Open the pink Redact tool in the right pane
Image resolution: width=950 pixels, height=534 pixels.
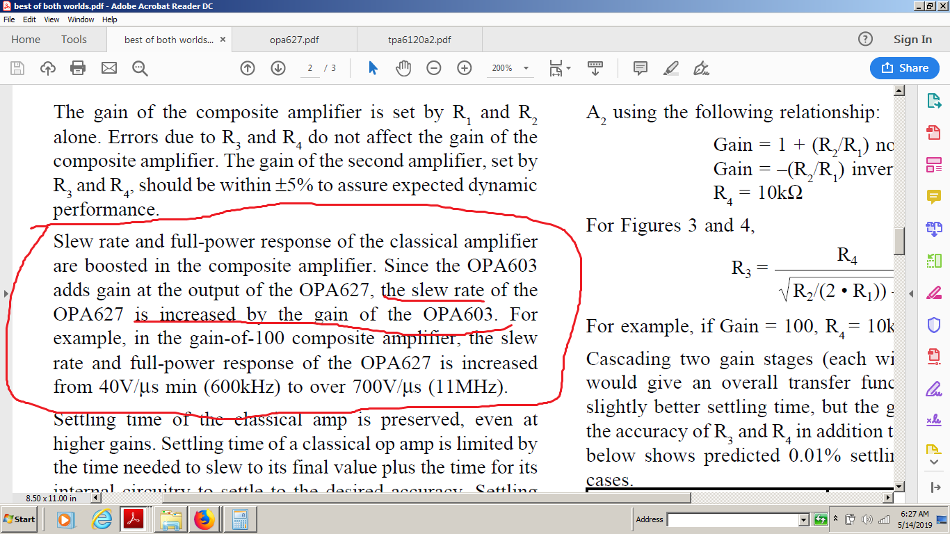pyautogui.click(x=934, y=293)
